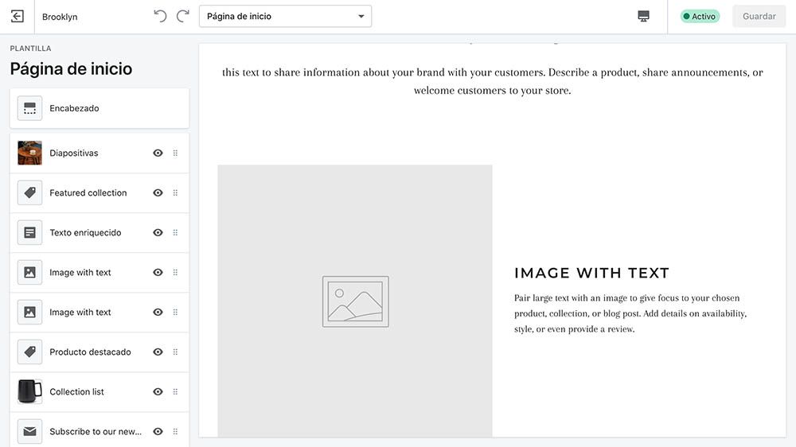This screenshot has height=447, width=796.
Task: Grab the Collection list drag handle
Action: [175, 391]
